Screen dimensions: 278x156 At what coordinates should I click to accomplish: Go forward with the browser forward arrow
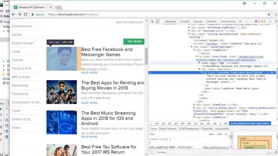tap(20, 14)
